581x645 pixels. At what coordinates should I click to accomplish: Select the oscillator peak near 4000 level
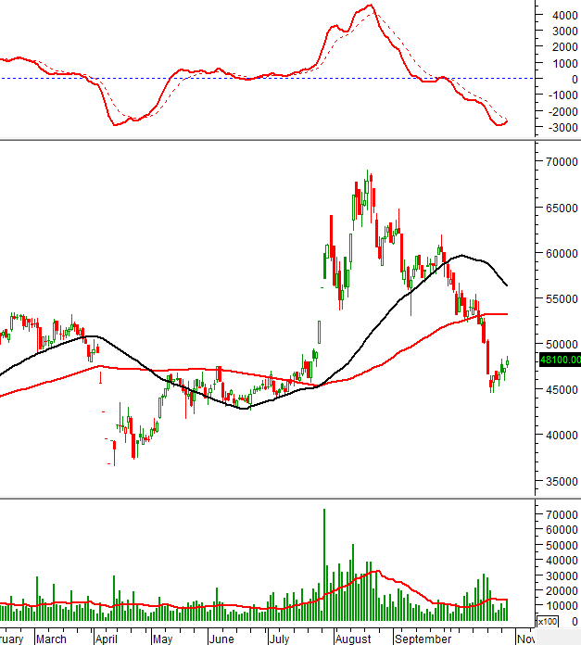[370, 6]
